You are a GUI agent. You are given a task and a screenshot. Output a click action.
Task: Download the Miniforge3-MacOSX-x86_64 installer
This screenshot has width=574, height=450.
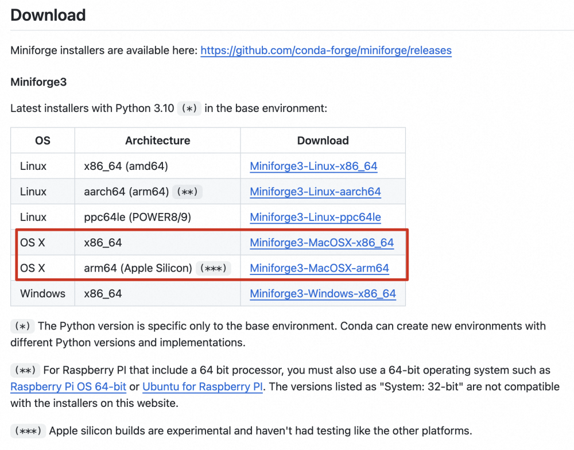point(321,243)
